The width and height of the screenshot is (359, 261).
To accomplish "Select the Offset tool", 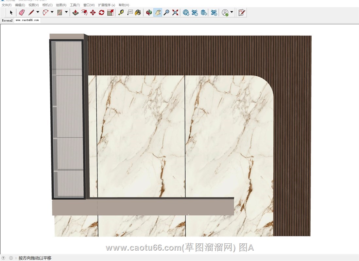I will 84,13.
